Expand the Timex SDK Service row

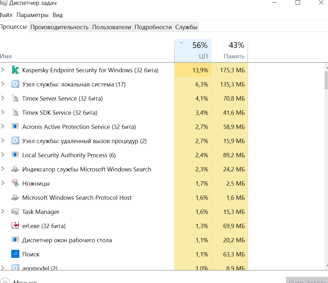point(3,112)
